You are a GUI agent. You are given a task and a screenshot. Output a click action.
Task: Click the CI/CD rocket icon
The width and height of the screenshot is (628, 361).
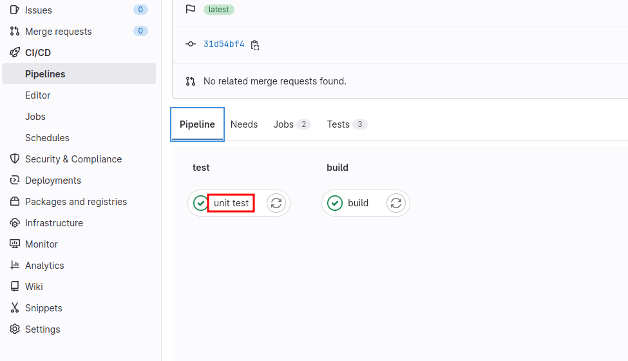pos(15,52)
